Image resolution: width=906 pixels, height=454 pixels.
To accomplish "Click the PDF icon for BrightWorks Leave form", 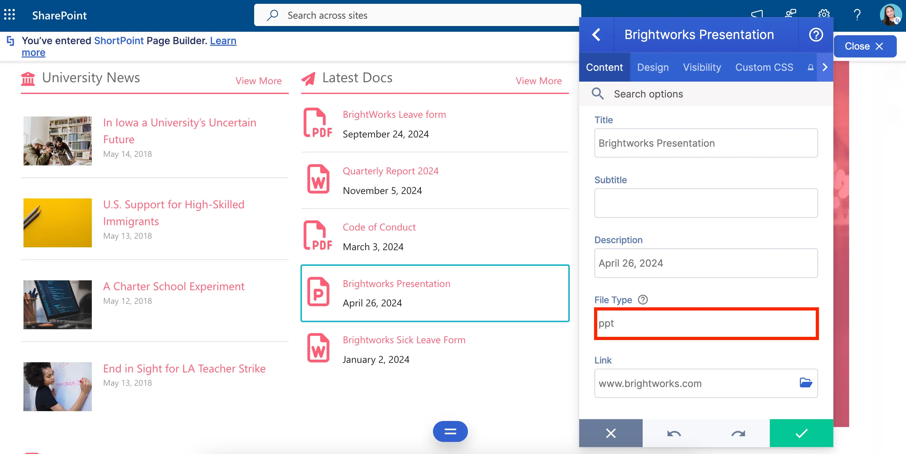I will (318, 123).
